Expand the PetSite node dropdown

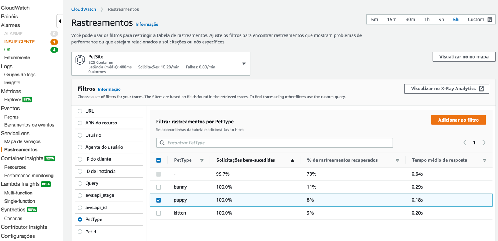(x=244, y=64)
